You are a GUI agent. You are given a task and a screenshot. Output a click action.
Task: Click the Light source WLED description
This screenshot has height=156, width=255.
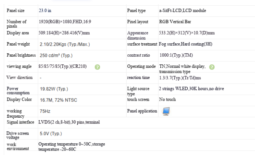point(192,89)
